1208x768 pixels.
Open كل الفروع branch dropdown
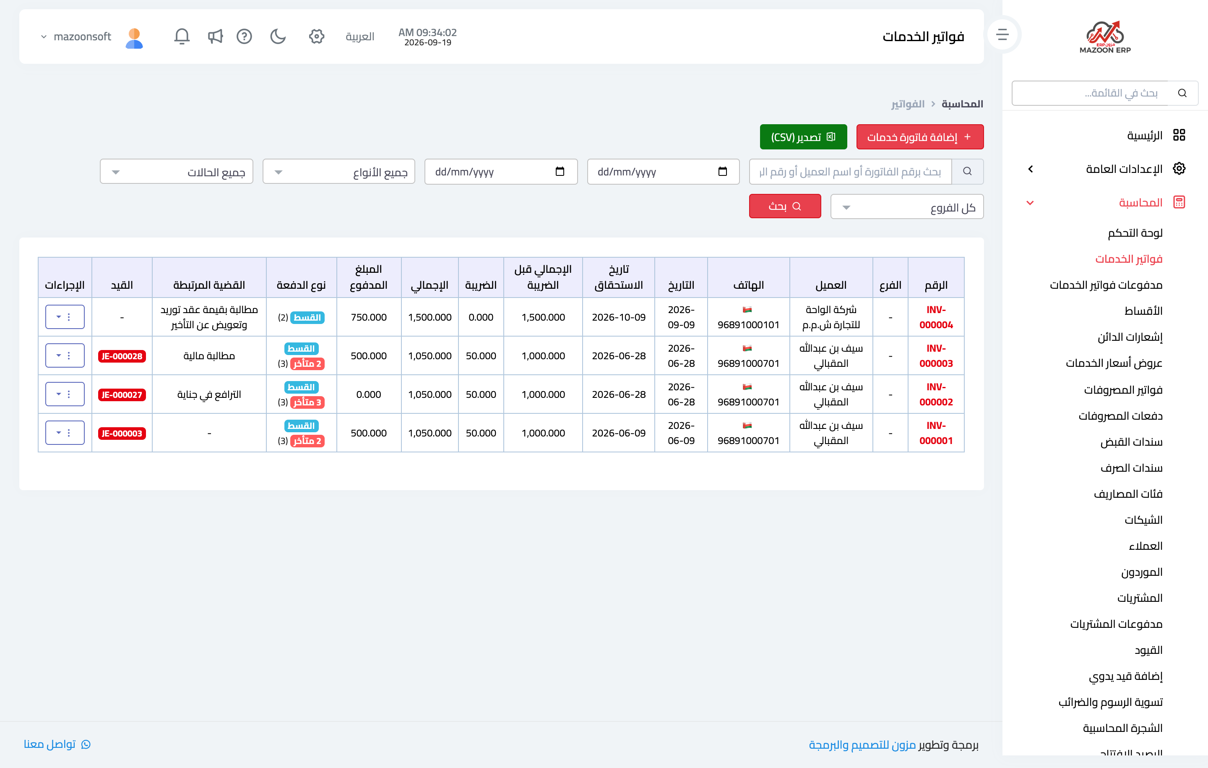click(907, 207)
